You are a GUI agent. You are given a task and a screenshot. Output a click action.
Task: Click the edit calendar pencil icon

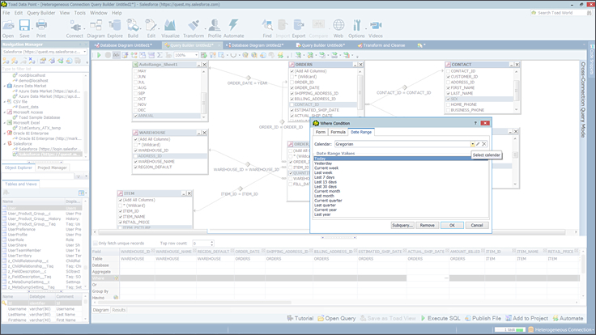pyautogui.click(x=479, y=144)
